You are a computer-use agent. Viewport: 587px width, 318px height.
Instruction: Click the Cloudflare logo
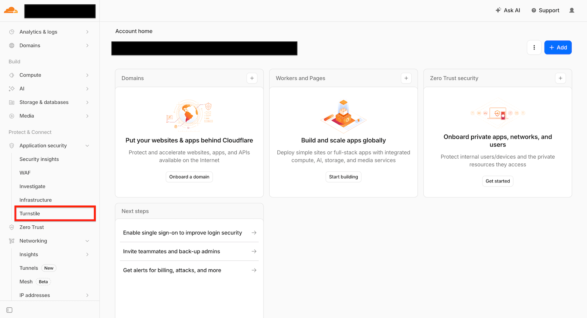point(11,10)
